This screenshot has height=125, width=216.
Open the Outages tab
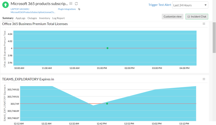(32, 18)
